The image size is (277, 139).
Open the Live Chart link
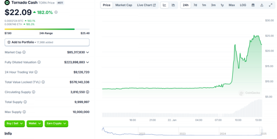click(x=146, y=5)
